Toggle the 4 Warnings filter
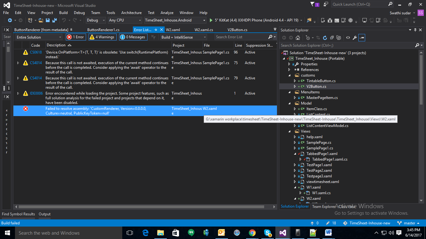This screenshot has width=426, height=239. (102, 37)
